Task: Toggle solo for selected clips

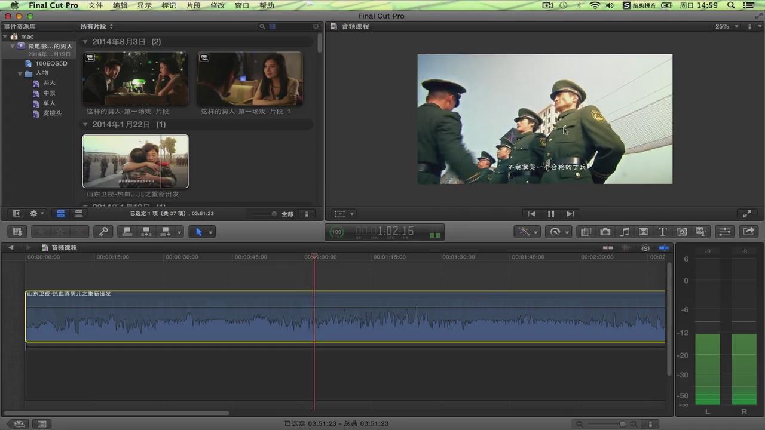Action: pyautogui.click(x=645, y=248)
